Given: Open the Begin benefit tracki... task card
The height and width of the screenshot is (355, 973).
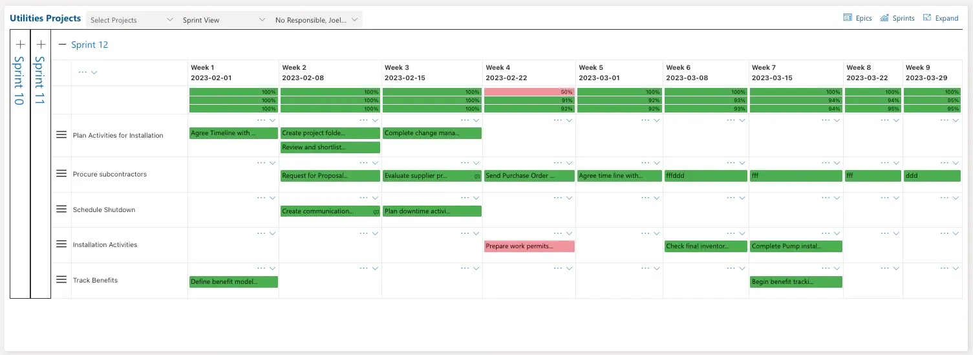Looking at the screenshot, I should point(796,282).
